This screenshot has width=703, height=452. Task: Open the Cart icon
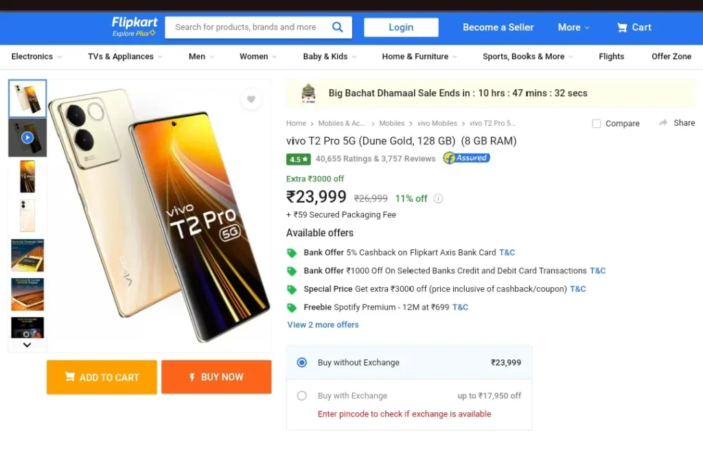622,27
